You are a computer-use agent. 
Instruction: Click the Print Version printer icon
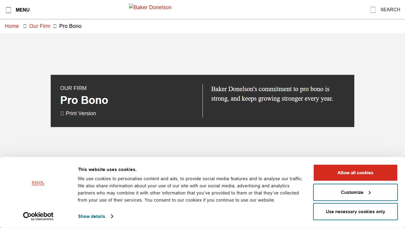point(62,113)
